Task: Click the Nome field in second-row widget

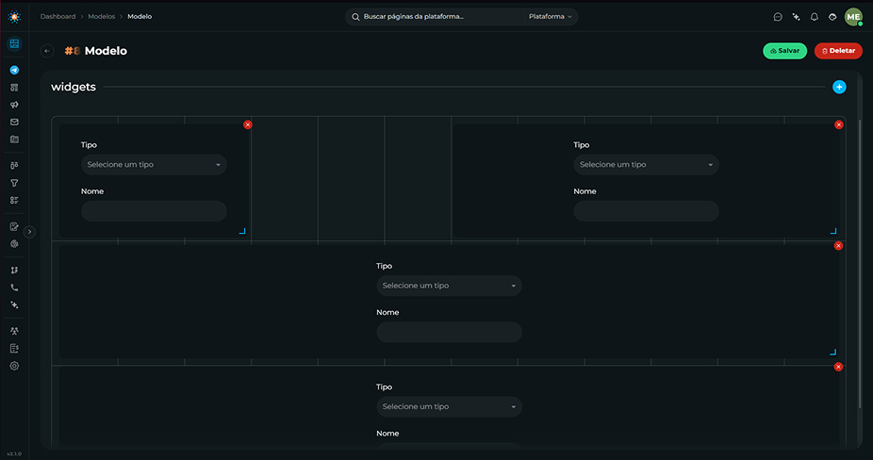Action: click(450, 332)
